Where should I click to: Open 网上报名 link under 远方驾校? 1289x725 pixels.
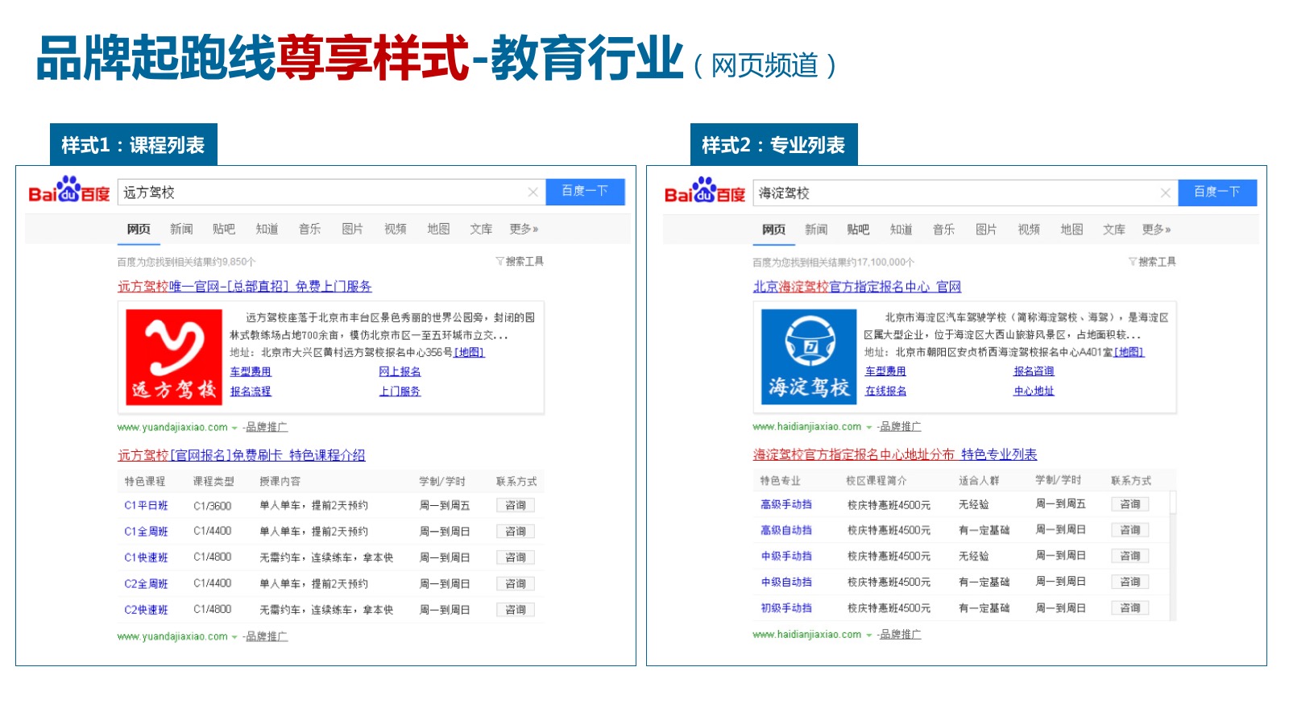(400, 371)
